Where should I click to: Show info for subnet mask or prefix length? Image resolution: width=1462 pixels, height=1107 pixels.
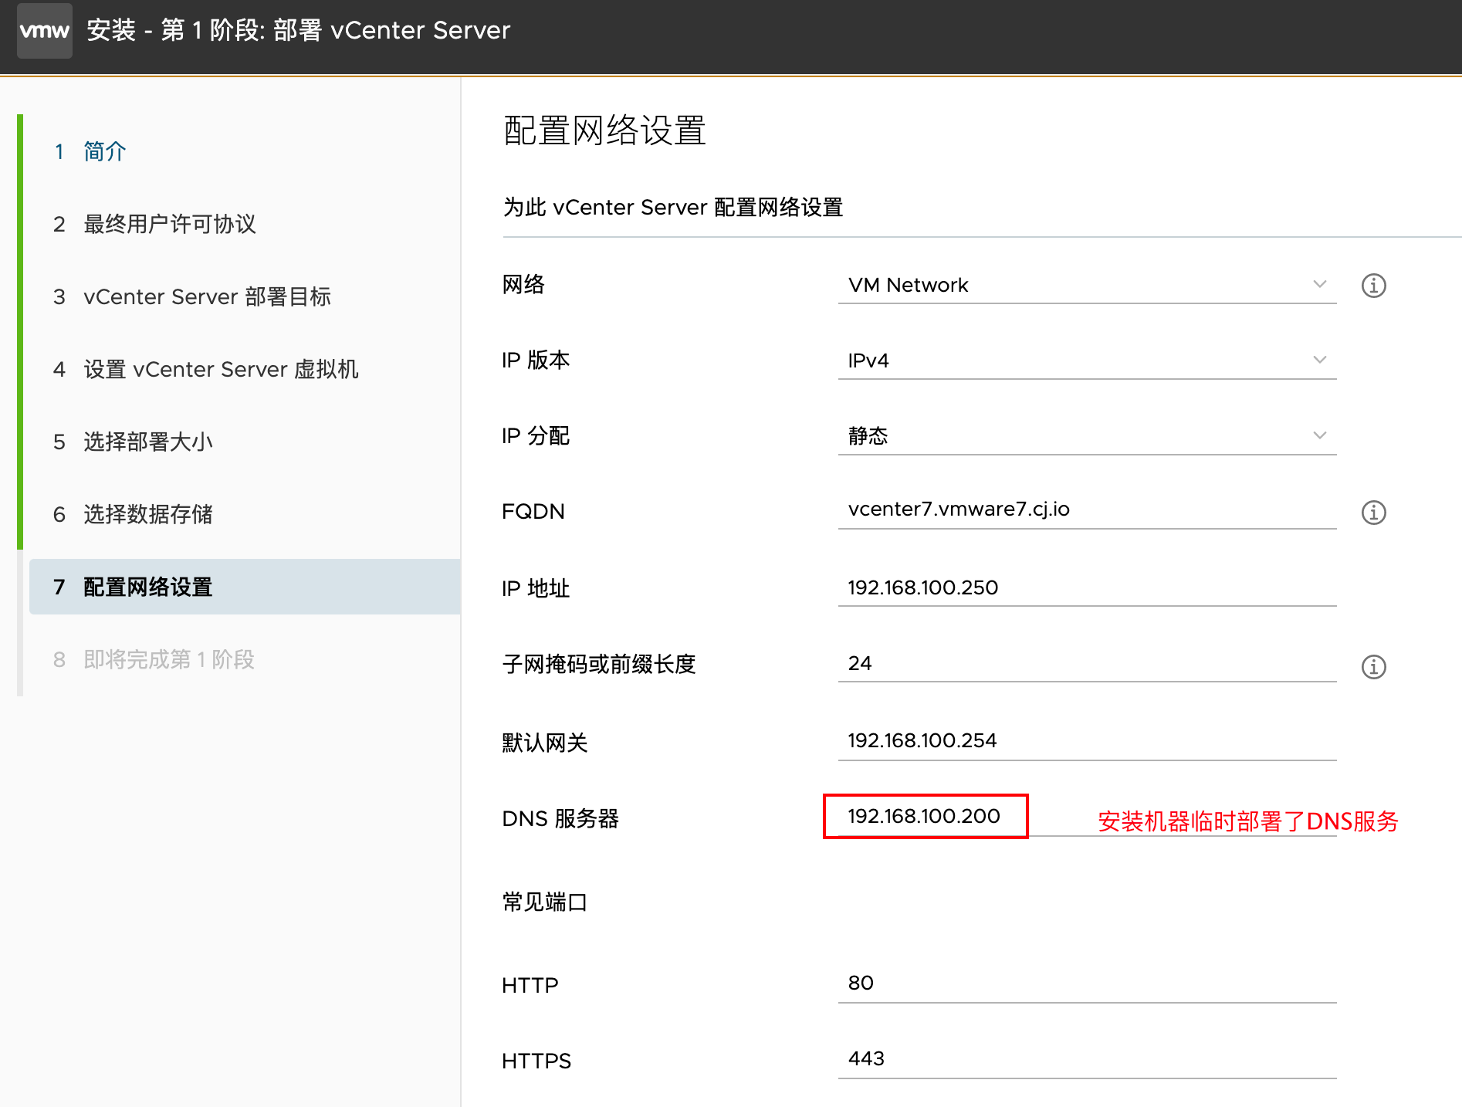pyautogui.click(x=1373, y=666)
